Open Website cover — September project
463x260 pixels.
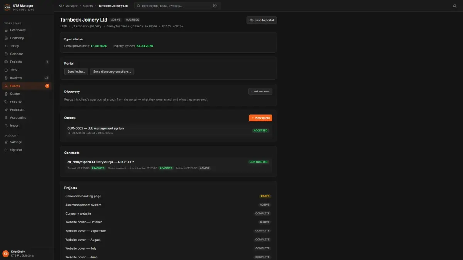click(168, 231)
